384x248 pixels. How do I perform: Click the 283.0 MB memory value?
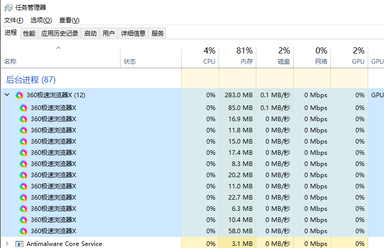pyautogui.click(x=238, y=95)
